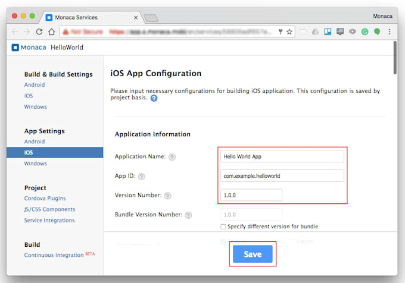This screenshot has width=405, height=283.
Task: Go to browser home via house icon
Action: point(52,32)
